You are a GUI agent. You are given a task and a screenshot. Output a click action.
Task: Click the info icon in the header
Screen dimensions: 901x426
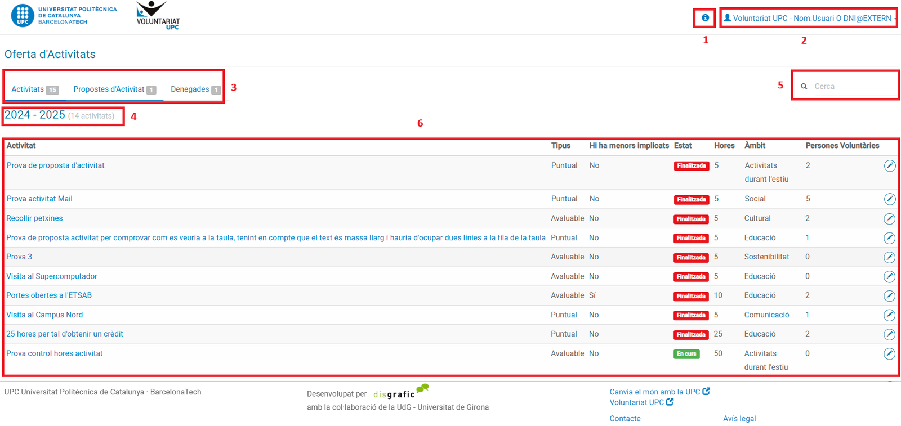(x=705, y=18)
